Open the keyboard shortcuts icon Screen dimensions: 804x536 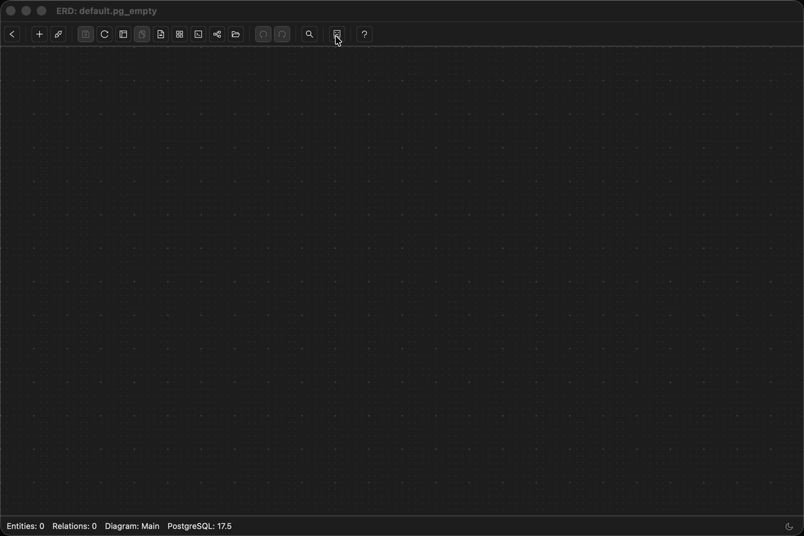pyautogui.click(x=336, y=34)
